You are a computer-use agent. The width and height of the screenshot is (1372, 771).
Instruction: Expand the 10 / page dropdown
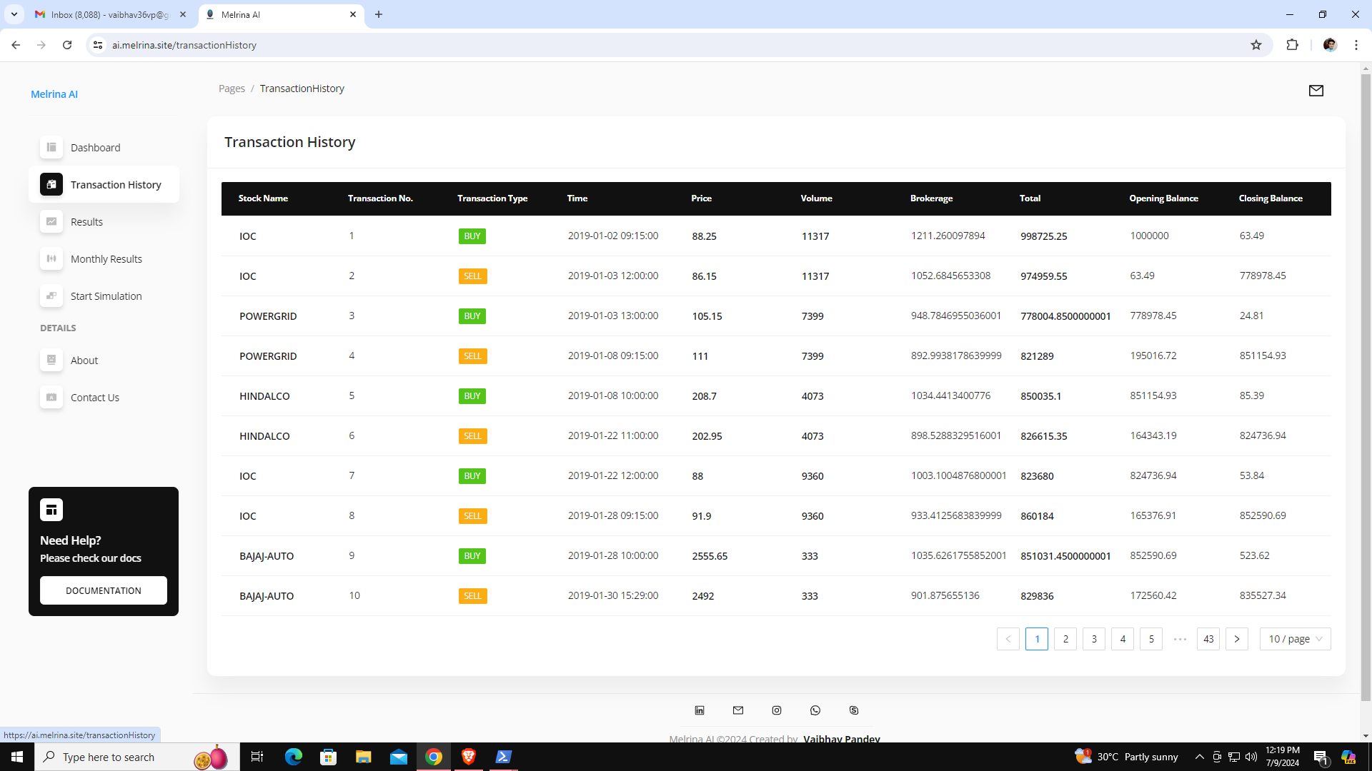point(1295,639)
